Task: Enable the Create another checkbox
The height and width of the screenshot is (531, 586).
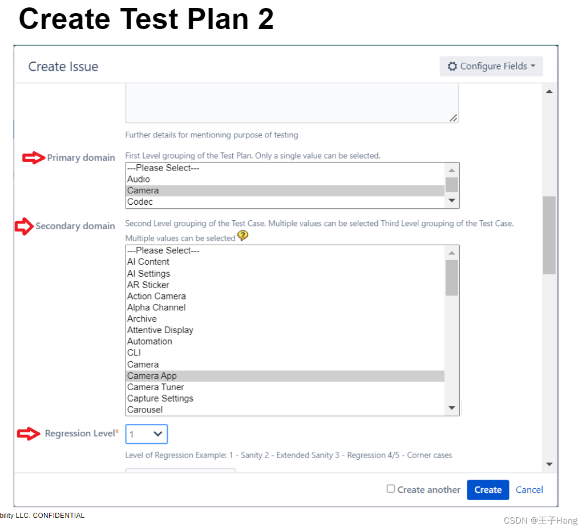Action: click(390, 489)
